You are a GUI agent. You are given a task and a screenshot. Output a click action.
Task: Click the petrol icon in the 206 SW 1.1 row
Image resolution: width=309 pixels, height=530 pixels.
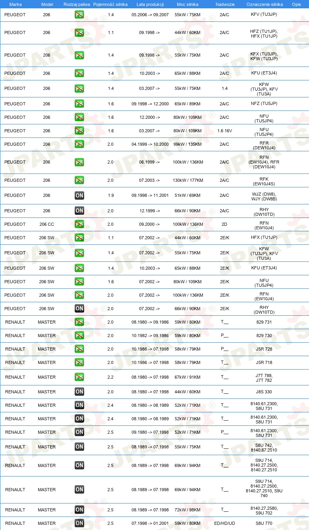[79, 238]
